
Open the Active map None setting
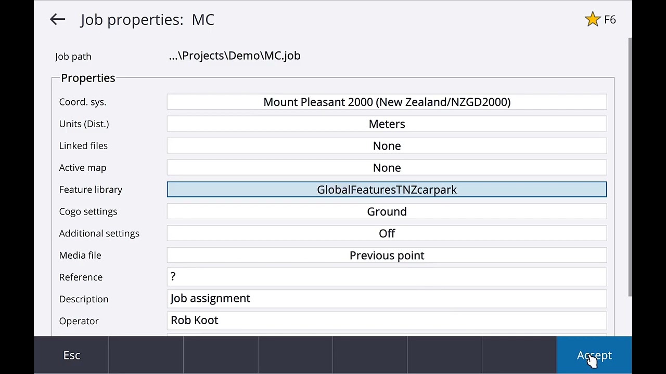click(387, 167)
